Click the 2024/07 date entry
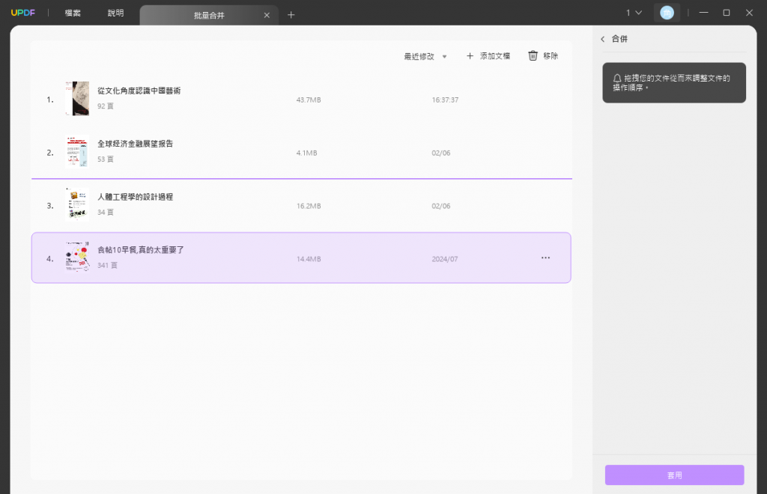The image size is (767, 494). click(x=445, y=259)
